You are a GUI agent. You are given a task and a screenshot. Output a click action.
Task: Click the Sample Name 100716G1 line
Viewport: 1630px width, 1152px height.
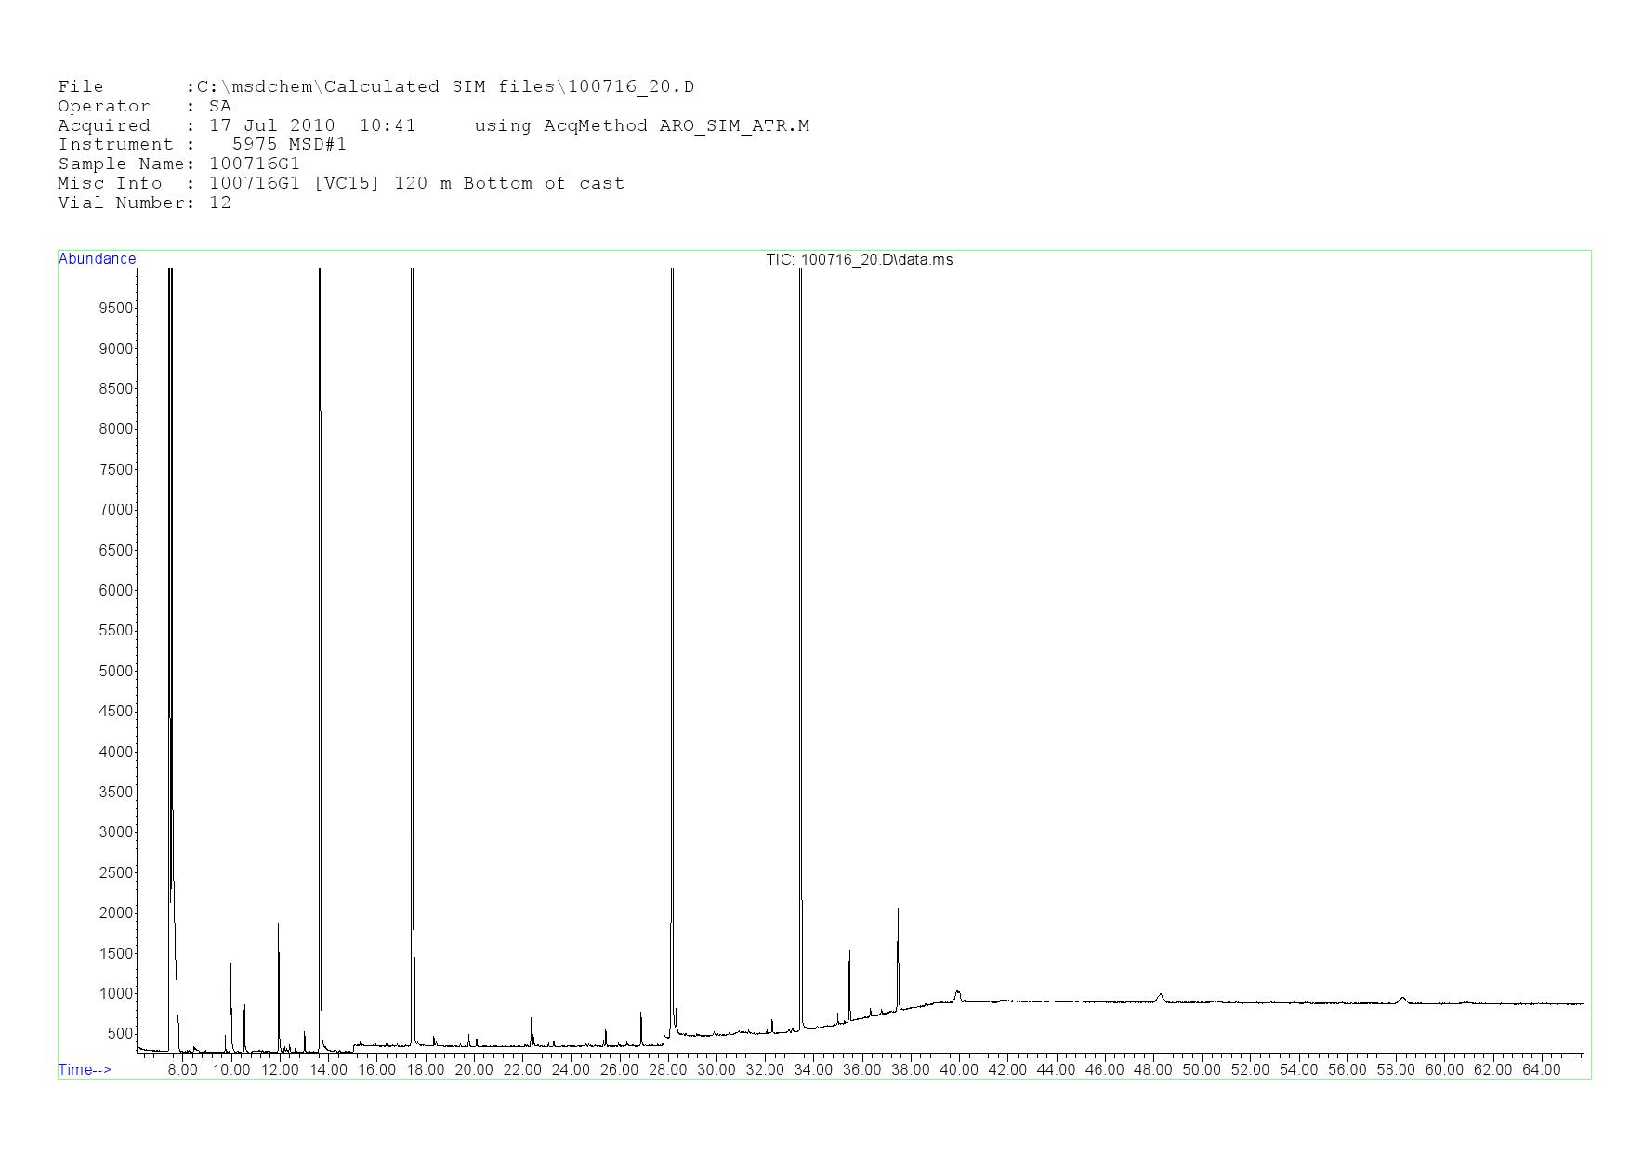(178, 164)
